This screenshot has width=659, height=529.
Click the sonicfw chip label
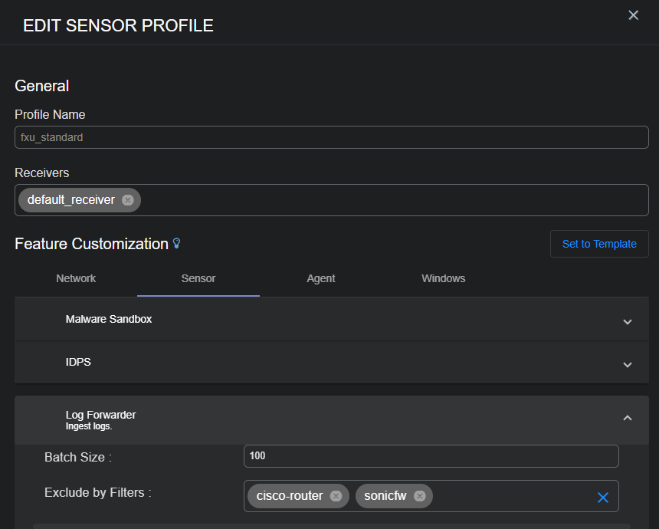[x=385, y=496]
